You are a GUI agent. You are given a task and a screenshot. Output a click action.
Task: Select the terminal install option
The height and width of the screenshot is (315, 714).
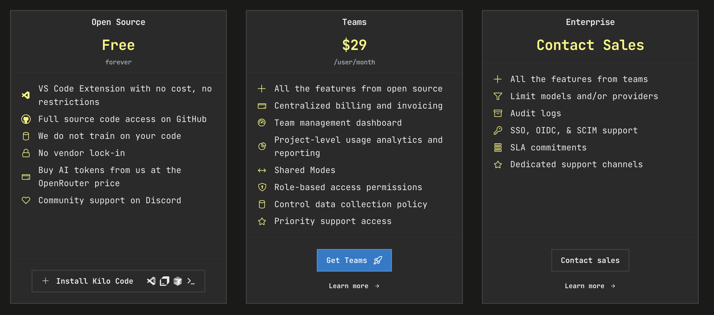191,281
